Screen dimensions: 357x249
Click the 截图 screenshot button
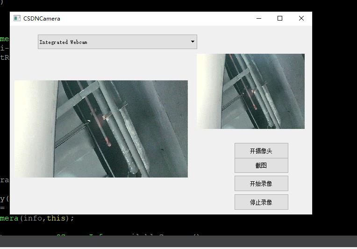261,165
